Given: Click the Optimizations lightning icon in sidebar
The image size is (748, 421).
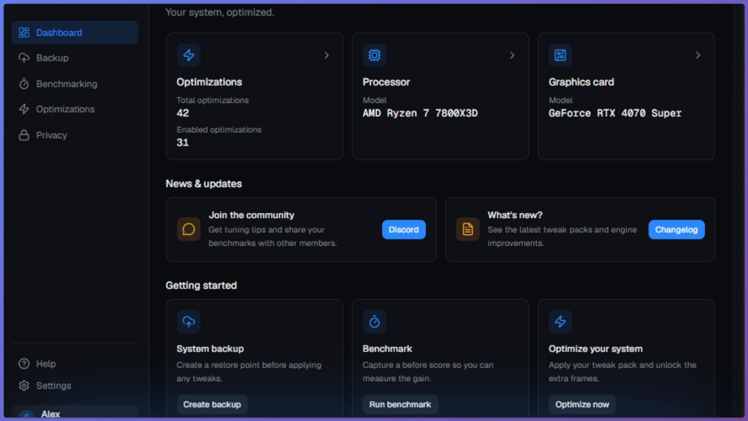Looking at the screenshot, I should (x=24, y=109).
